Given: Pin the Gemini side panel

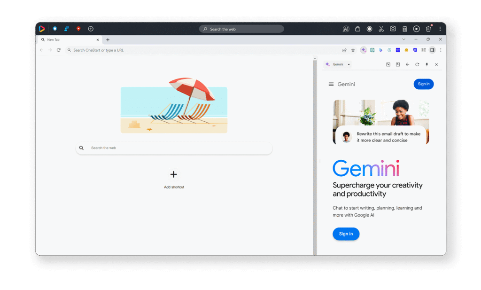Looking at the screenshot, I should (427, 64).
